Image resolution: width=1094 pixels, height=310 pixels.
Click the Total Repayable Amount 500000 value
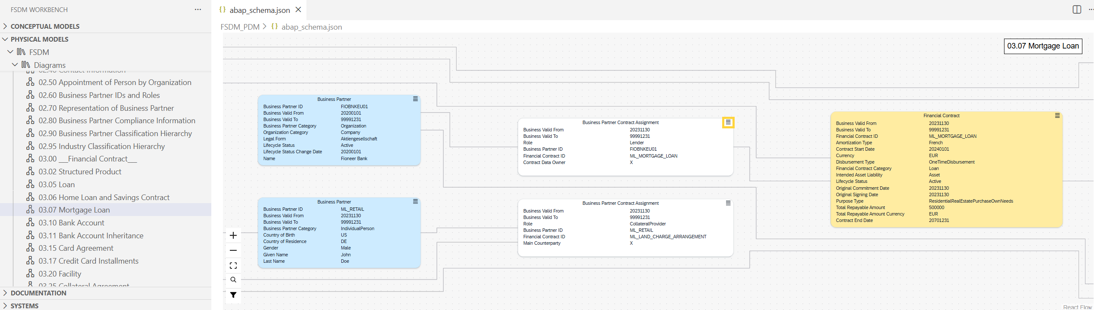click(936, 207)
